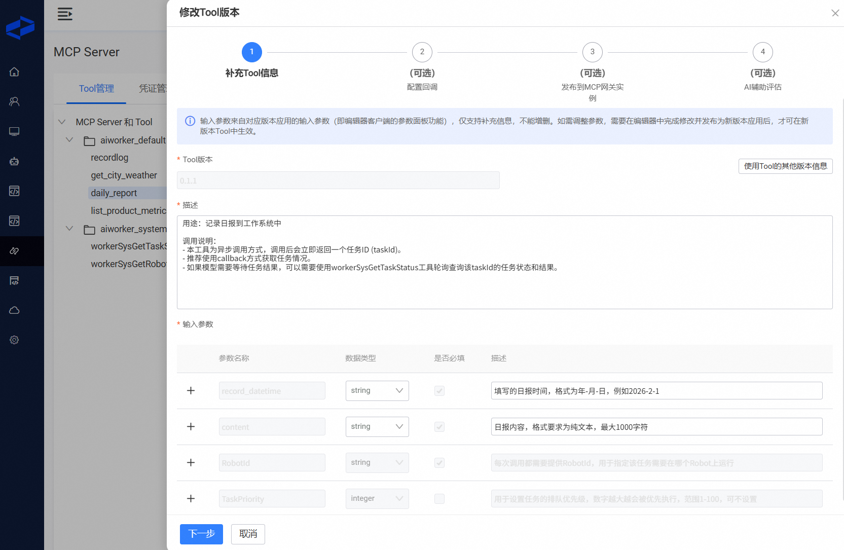The image size is (844, 550).
Task: Collapse aiworker_default tree chevron
Action: [x=69, y=140]
